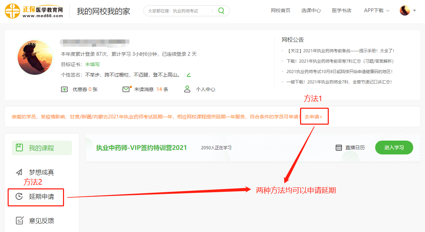Open the coupon ticket icon
The width and height of the screenshot is (425, 232).
[x=64, y=89]
